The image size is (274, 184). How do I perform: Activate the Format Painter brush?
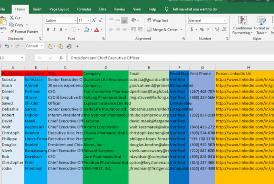(x=12, y=31)
